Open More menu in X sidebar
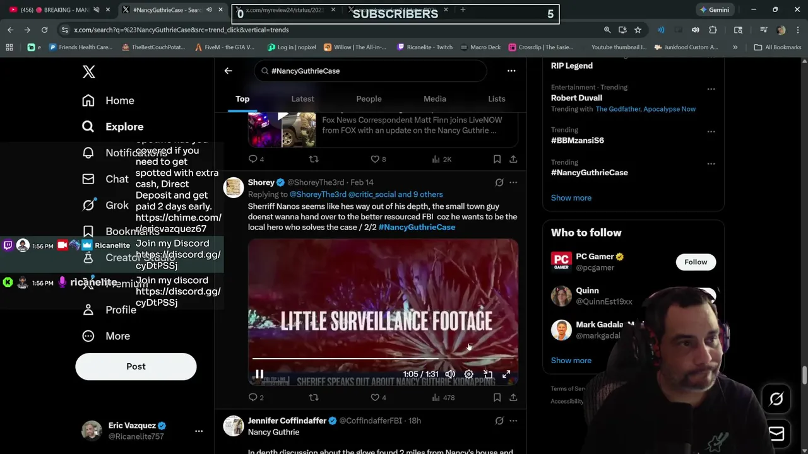 coord(106,336)
